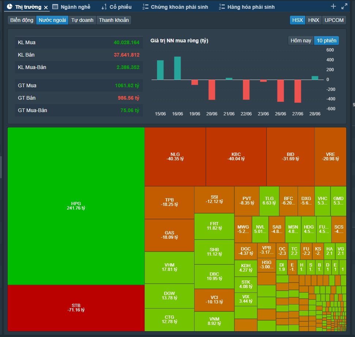
Task: Show Hôm nay chart range
Action: click(301, 41)
